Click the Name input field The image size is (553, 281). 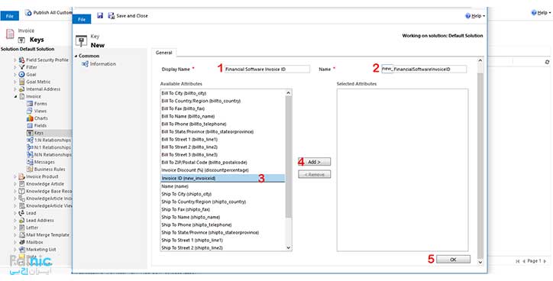424,69
